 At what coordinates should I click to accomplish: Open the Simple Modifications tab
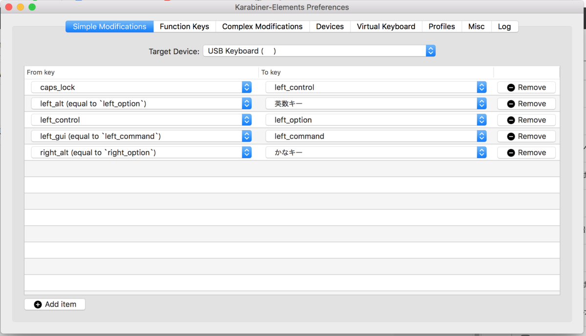pyautogui.click(x=109, y=26)
